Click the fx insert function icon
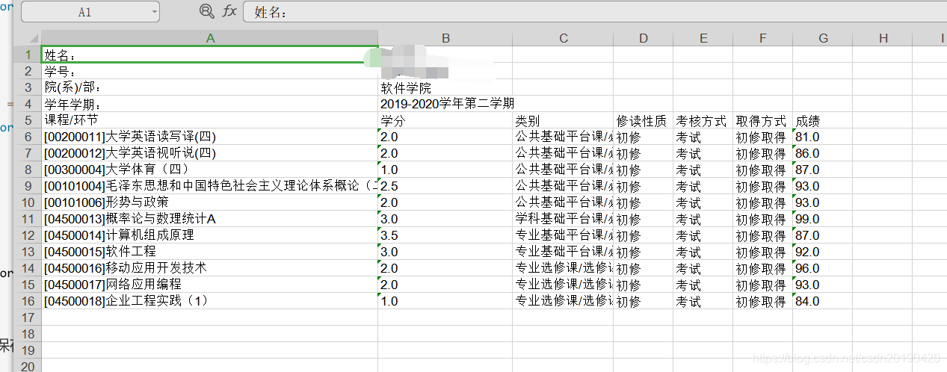 [229, 11]
